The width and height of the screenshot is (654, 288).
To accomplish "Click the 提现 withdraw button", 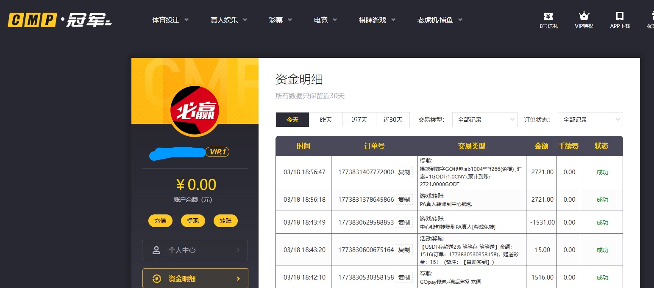I will [193, 220].
